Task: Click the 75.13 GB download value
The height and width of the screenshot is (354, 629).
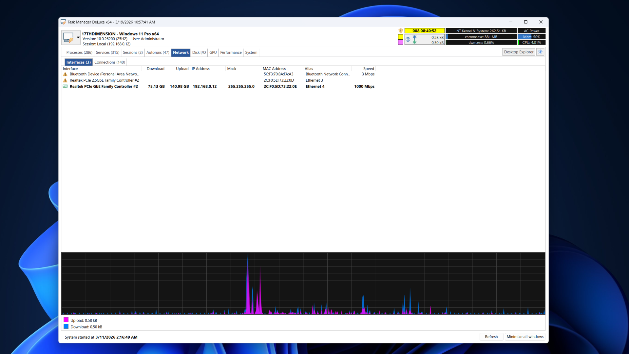Action: click(x=156, y=87)
